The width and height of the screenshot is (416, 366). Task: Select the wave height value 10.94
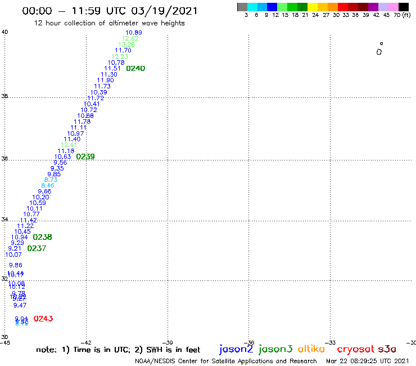tap(19, 238)
